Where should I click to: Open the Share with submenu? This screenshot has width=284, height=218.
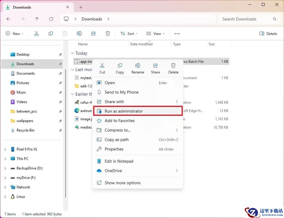click(x=138, y=102)
